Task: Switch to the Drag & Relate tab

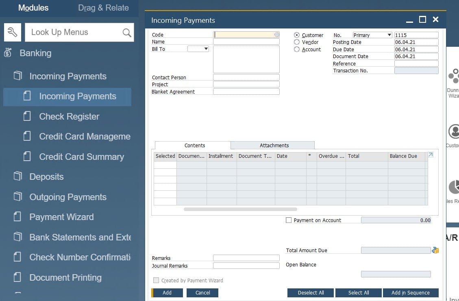Action: point(103,8)
